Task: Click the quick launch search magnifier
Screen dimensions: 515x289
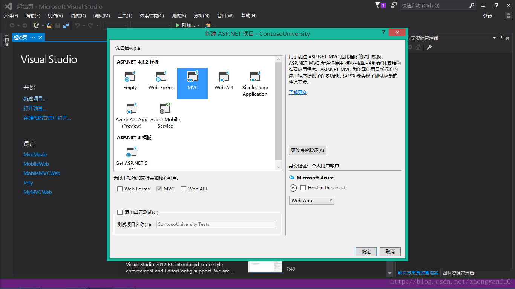Action: [472, 5]
